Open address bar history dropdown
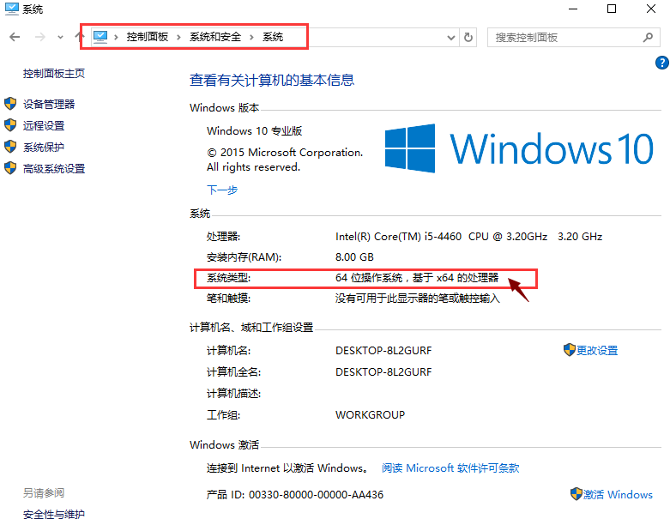This screenshot has width=670, height=531. 450,38
